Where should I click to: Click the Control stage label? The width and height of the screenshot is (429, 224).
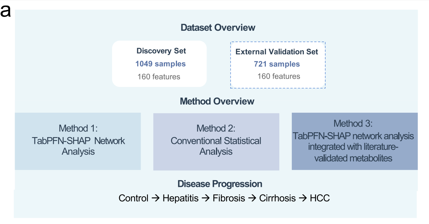pos(133,198)
